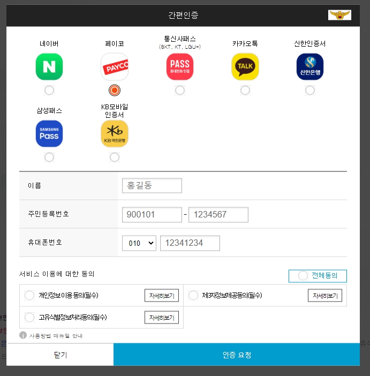This screenshot has height=376, width=370.
Task: Select the 카카오톡 radio button
Action: click(245, 91)
